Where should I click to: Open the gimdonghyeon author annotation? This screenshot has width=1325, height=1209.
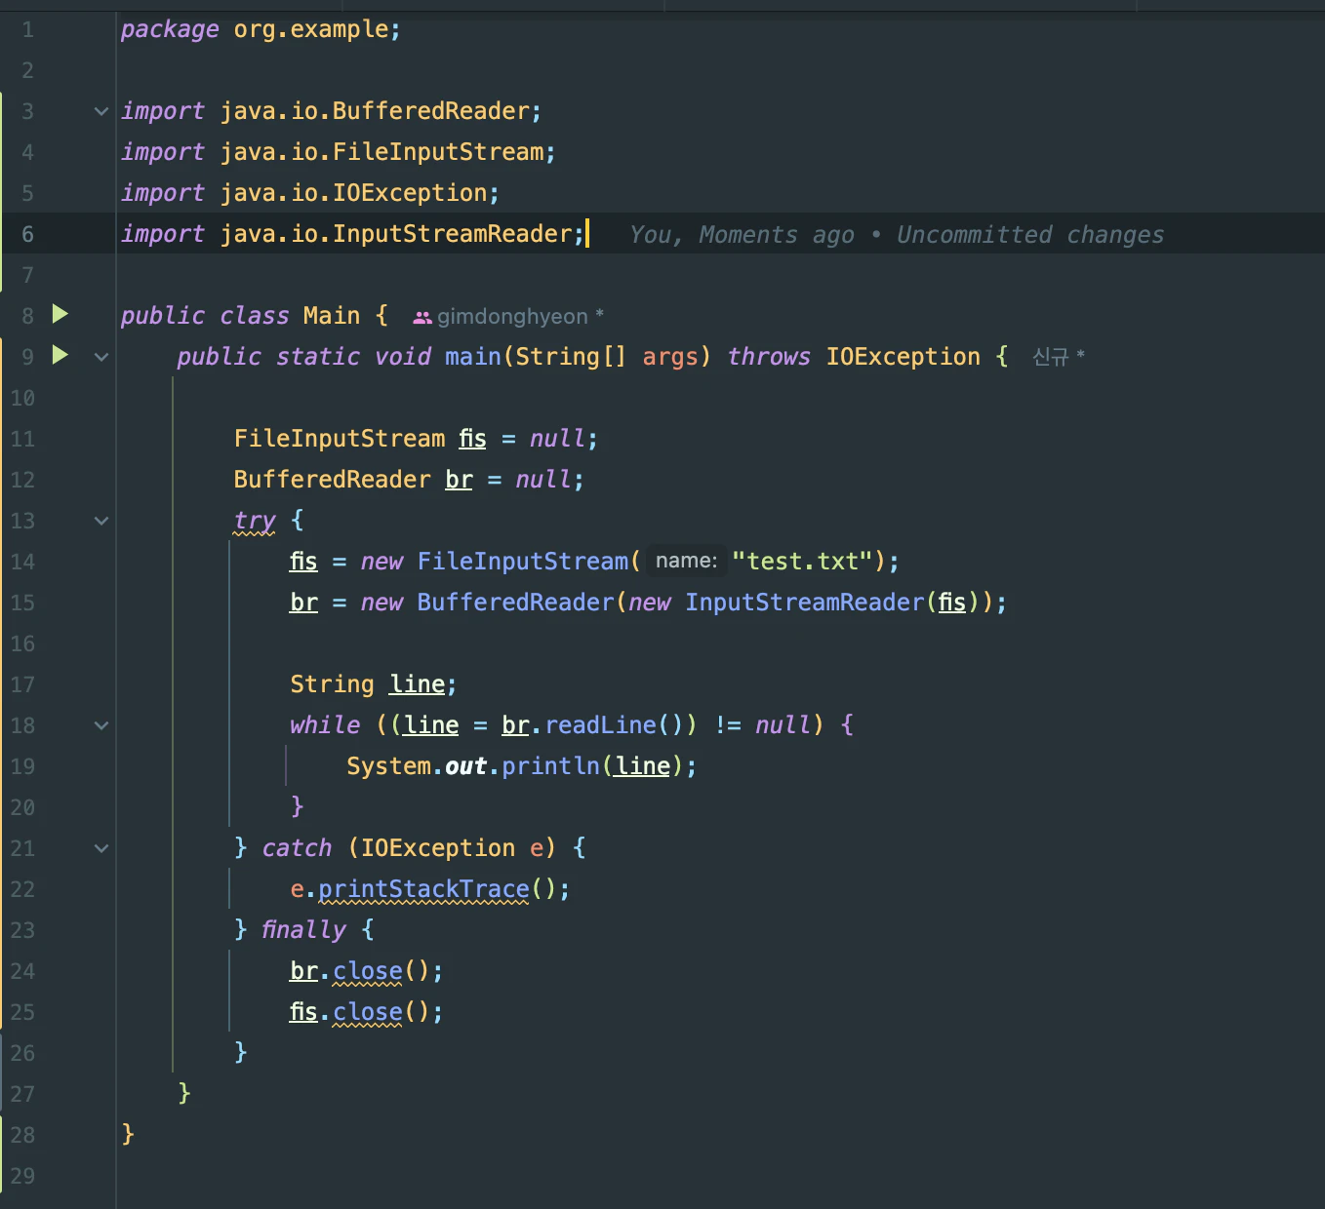[508, 316]
